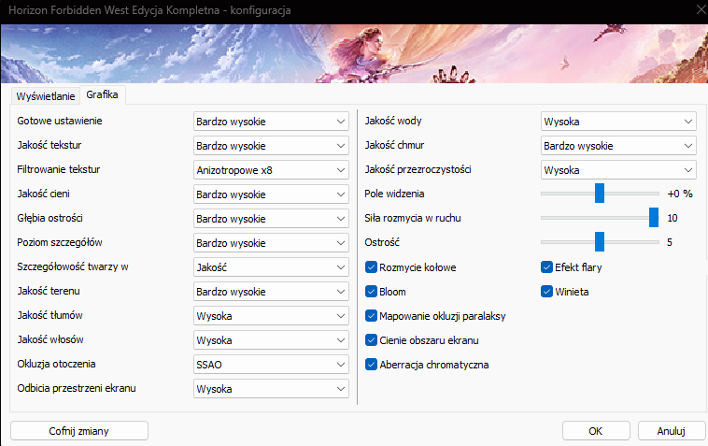708x446 pixels.
Task: Expand the Filtrowanie tekstur combo box
Action: [x=271, y=170]
